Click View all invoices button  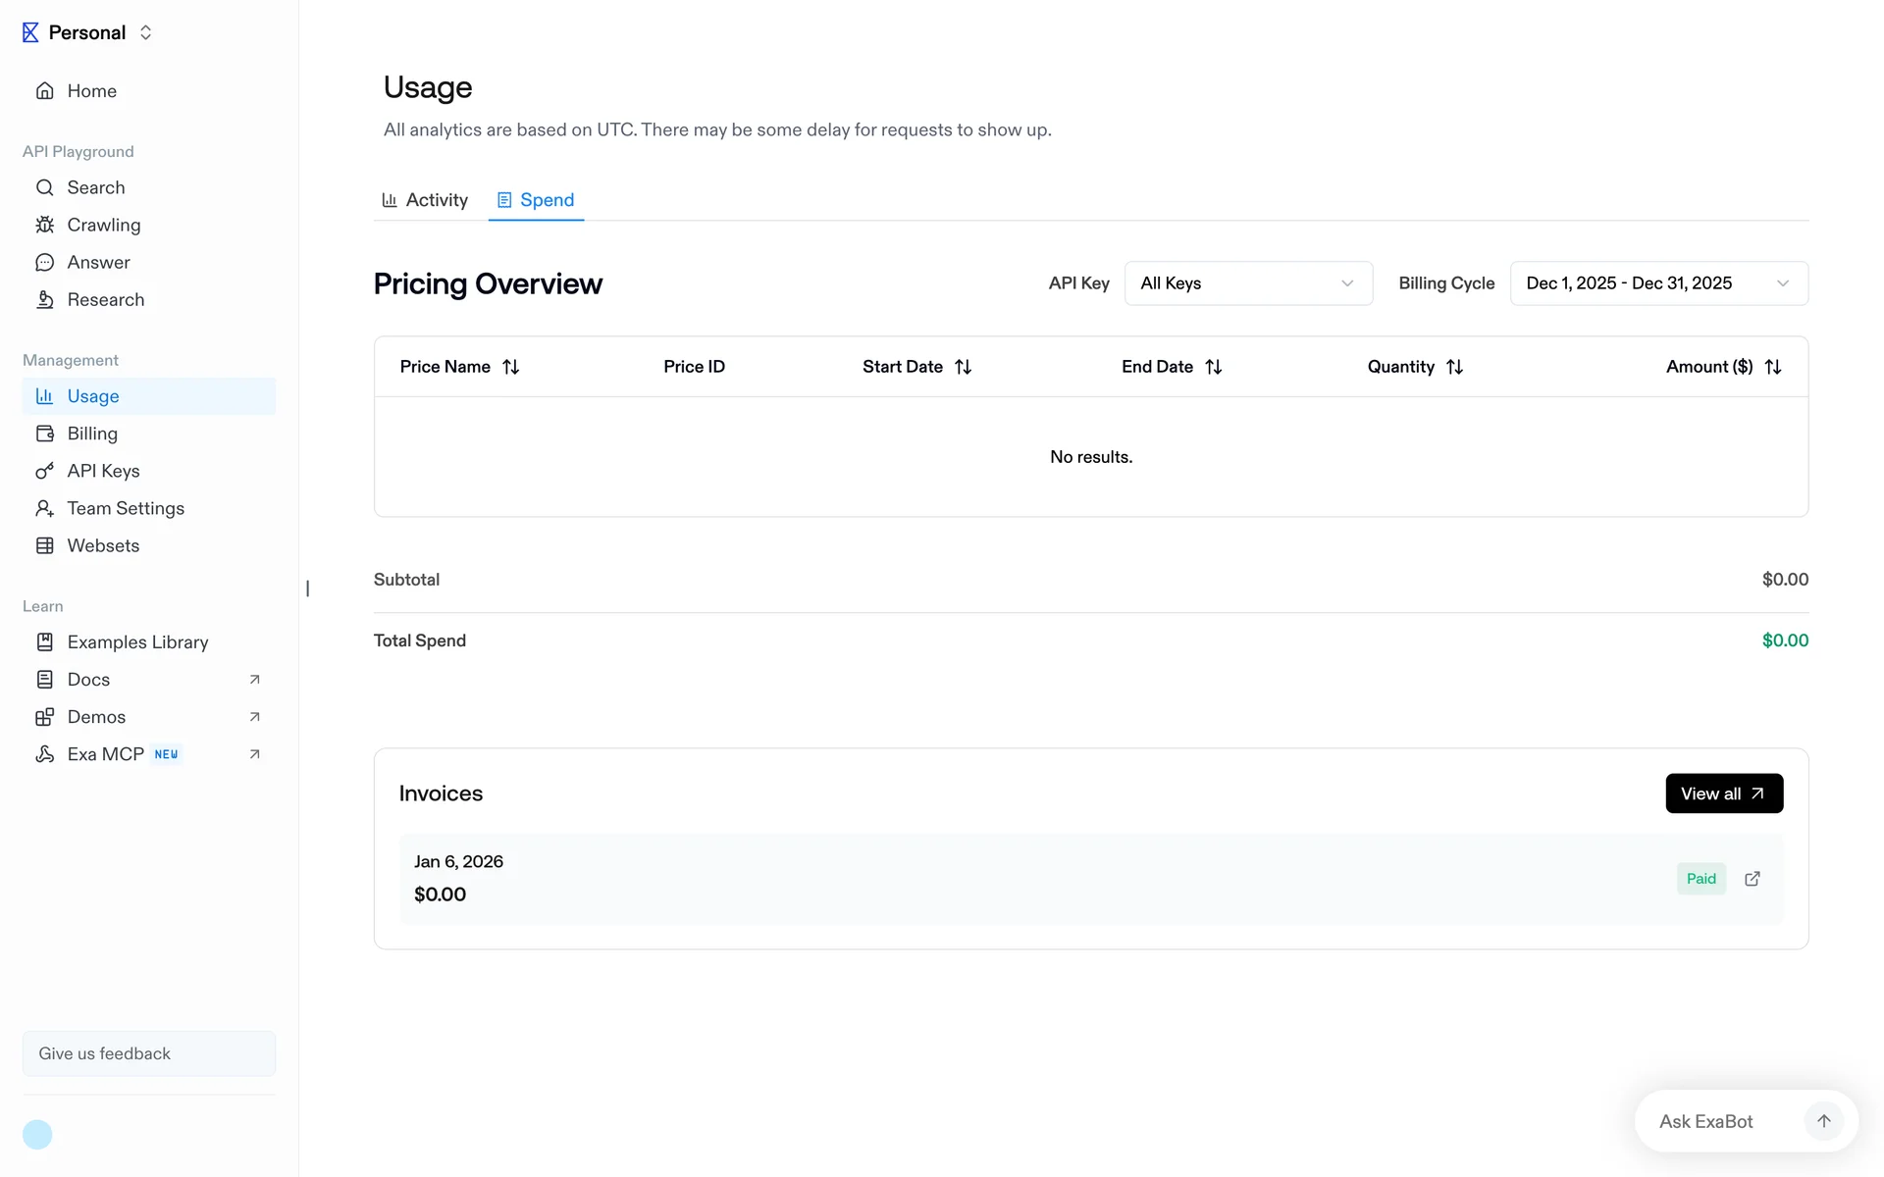[x=1723, y=793]
